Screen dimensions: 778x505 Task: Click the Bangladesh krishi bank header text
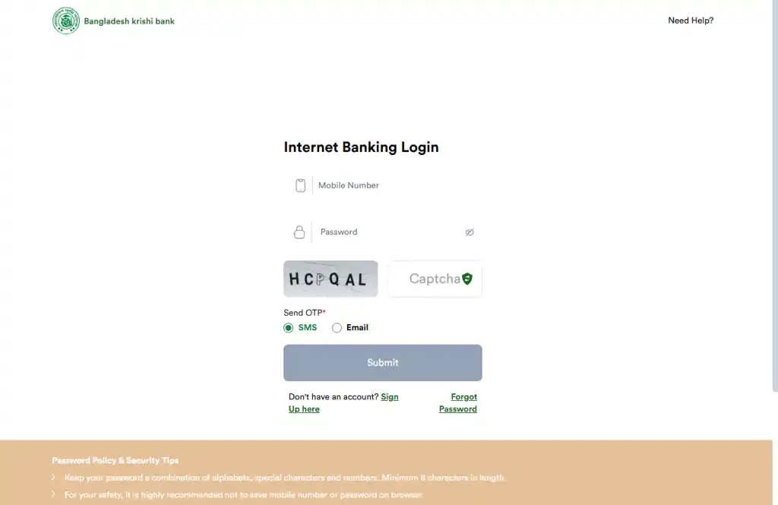coord(129,21)
